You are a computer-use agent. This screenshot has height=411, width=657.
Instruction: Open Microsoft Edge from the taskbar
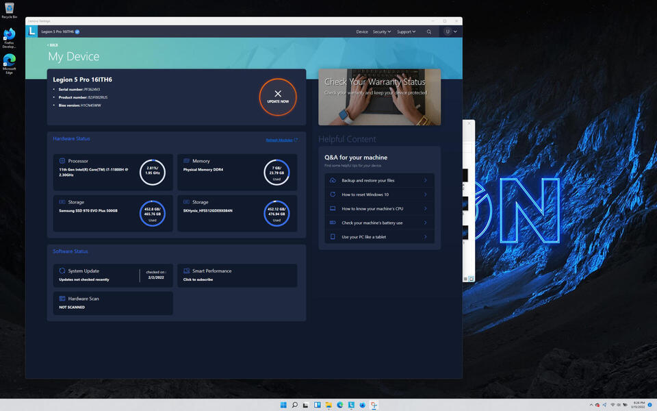[340, 405]
